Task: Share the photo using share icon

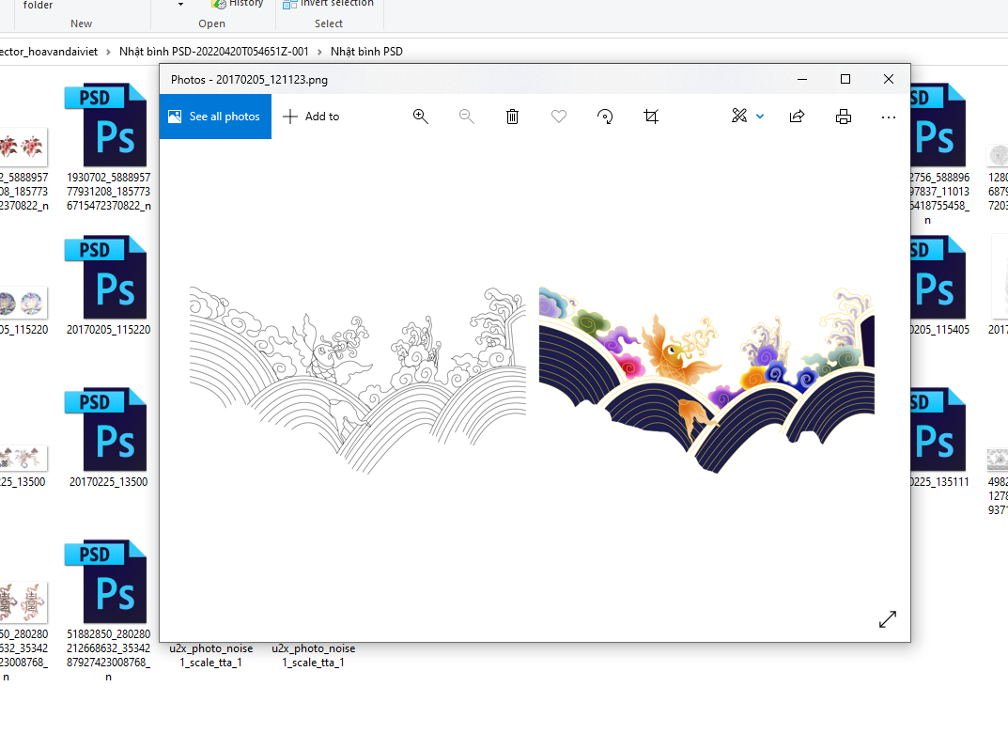Action: [797, 117]
